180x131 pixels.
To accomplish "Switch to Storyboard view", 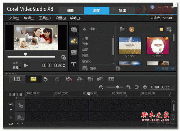I will (x=17, y=79).
